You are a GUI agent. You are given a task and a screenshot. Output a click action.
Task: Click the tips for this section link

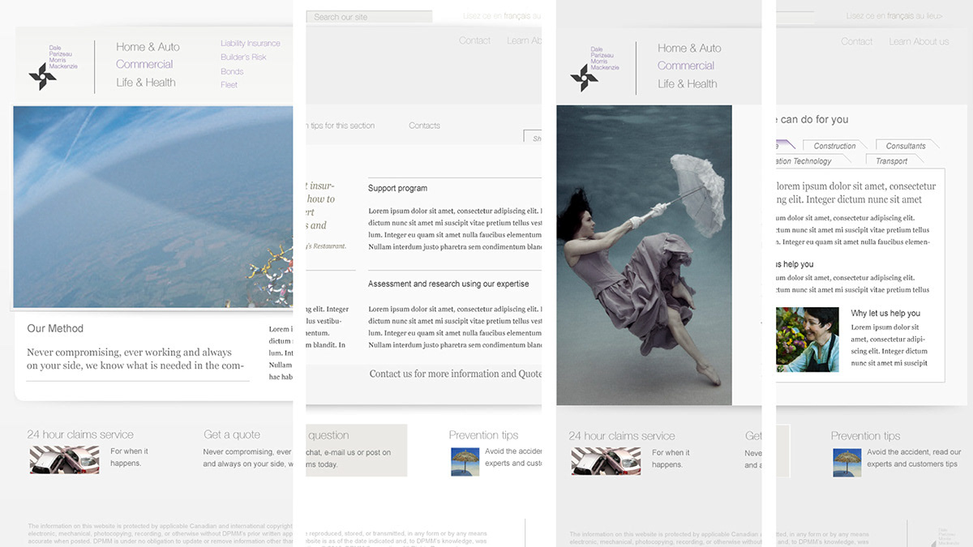(x=340, y=126)
